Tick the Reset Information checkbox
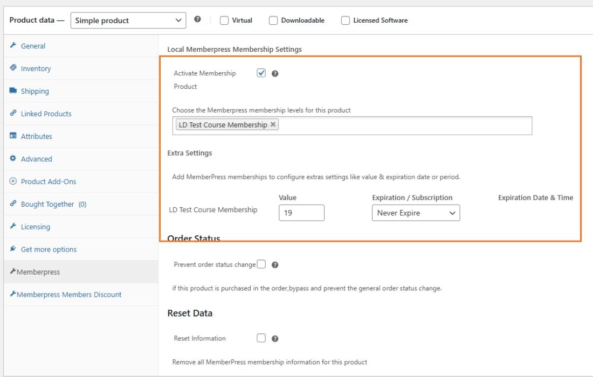Image resolution: width=593 pixels, height=377 pixels. (261, 338)
